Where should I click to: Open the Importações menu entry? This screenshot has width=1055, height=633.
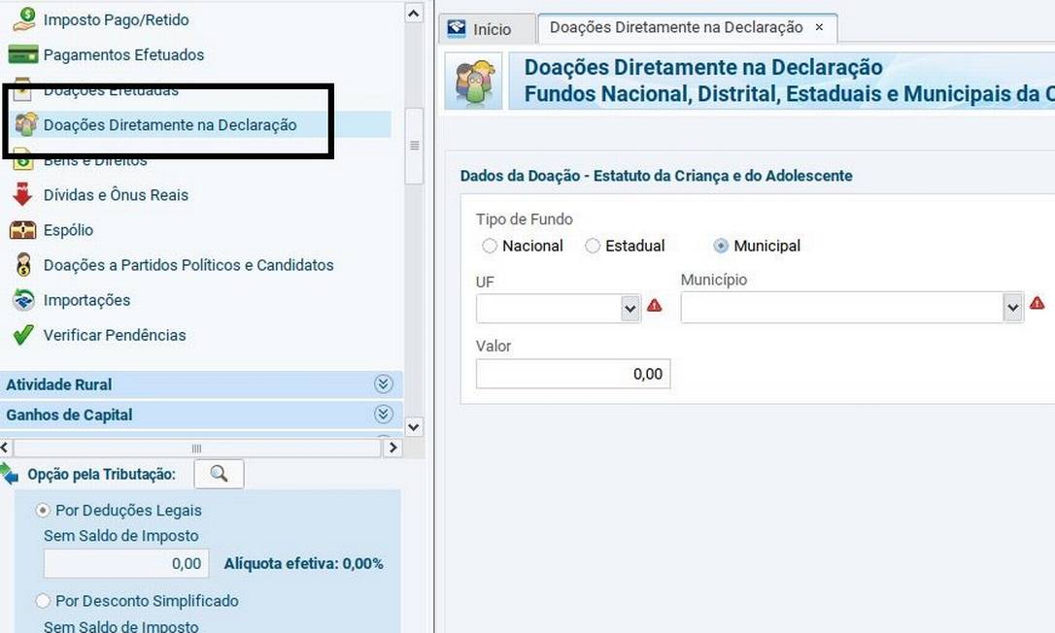coord(86,300)
